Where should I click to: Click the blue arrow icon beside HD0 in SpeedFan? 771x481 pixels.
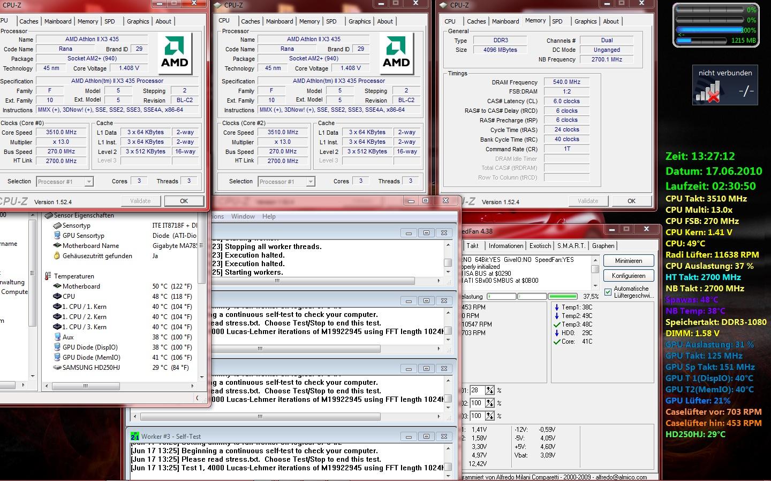557,333
